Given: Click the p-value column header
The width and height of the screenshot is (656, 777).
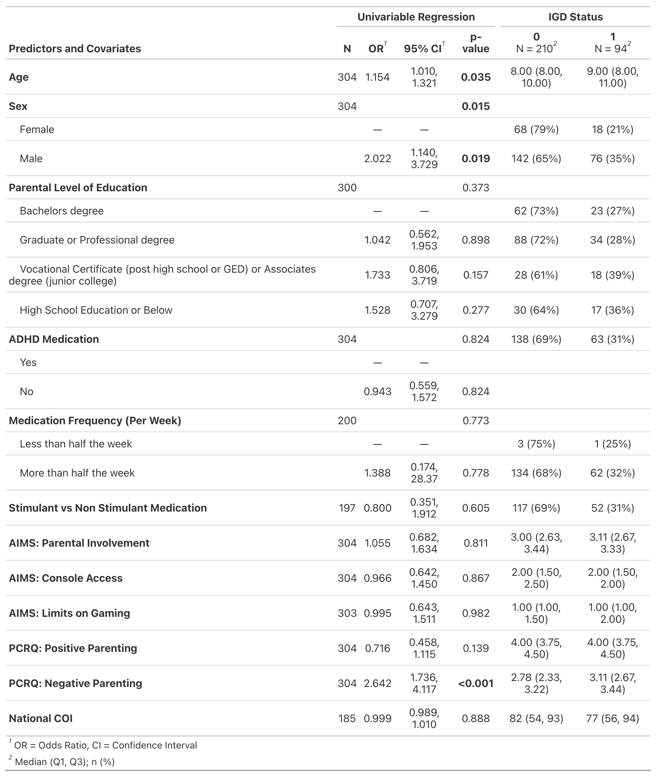Looking at the screenshot, I should 476,43.
